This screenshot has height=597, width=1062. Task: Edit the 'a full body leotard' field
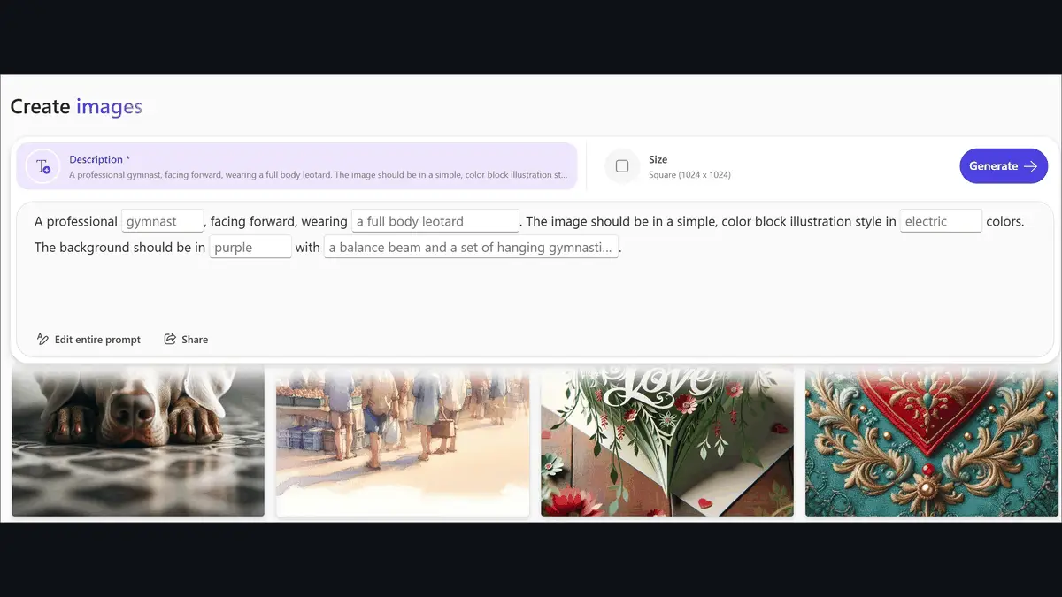point(435,221)
